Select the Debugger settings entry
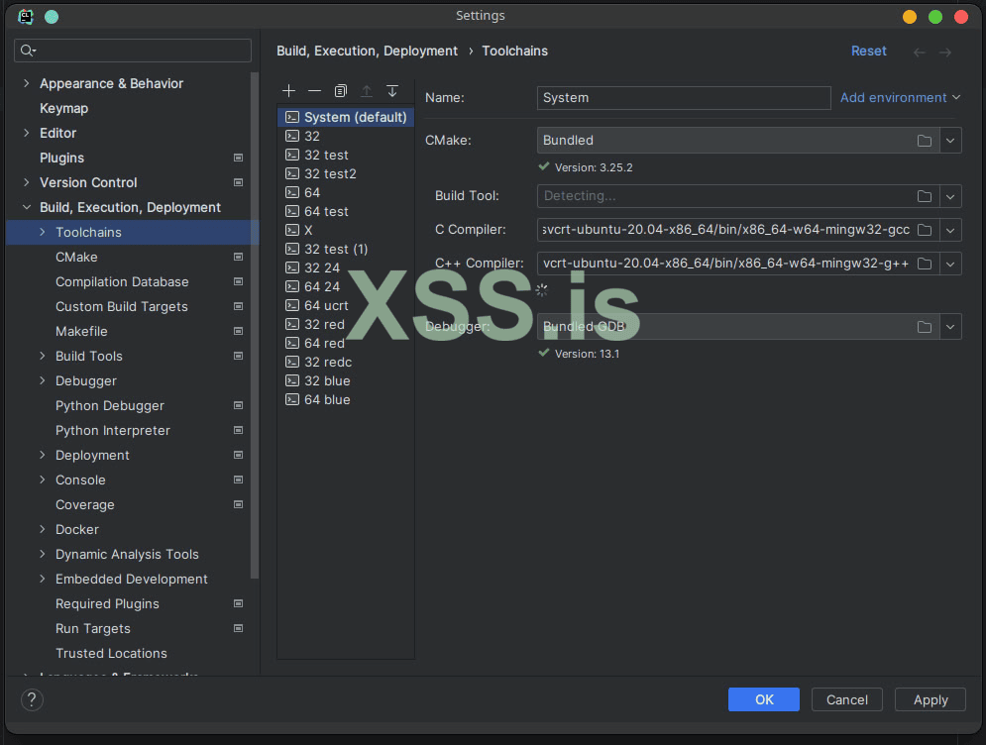 click(86, 381)
